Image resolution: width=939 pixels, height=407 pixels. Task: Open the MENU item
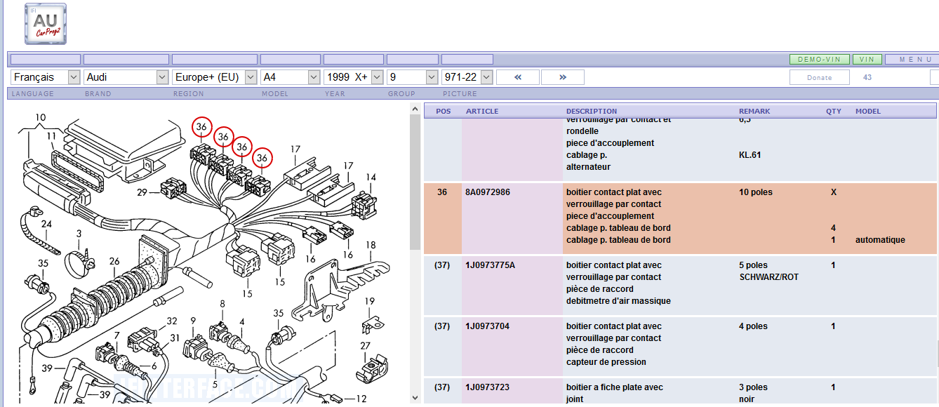click(912, 60)
